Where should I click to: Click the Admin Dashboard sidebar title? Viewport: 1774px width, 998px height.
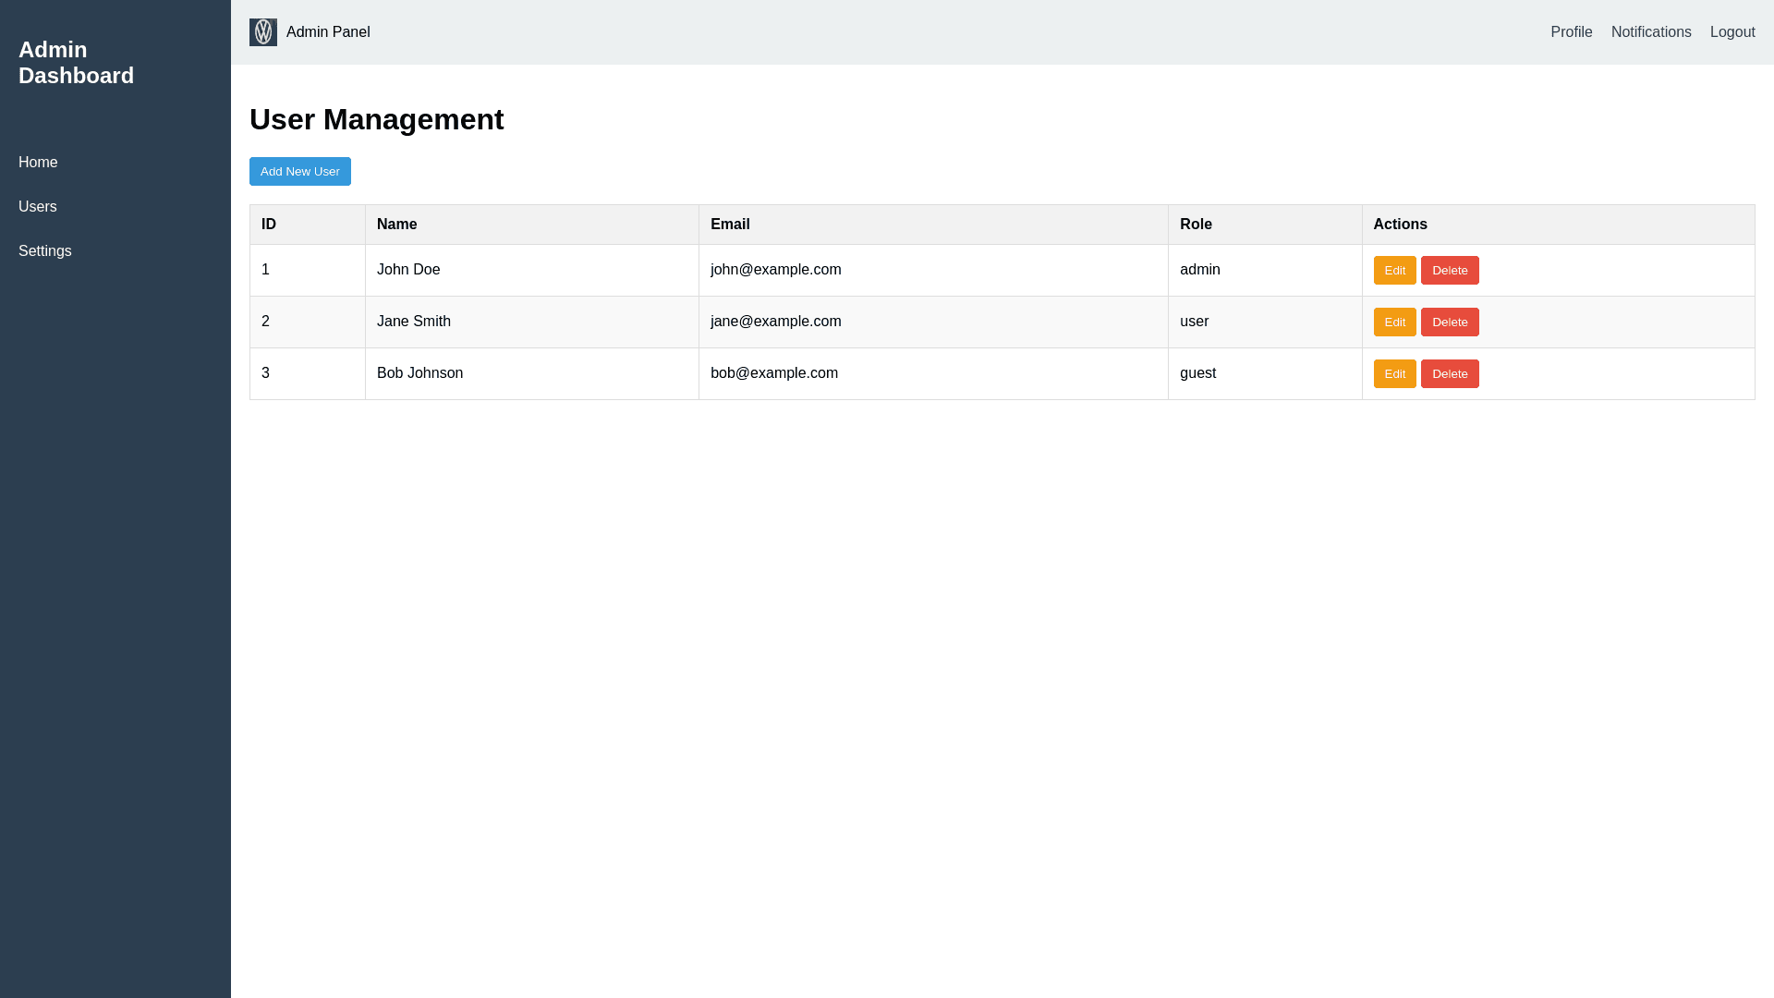pyautogui.click(x=76, y=63)
